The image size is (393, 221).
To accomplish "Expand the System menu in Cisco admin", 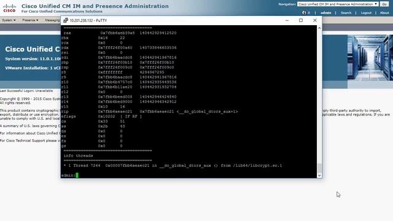I will coord(9,20).
